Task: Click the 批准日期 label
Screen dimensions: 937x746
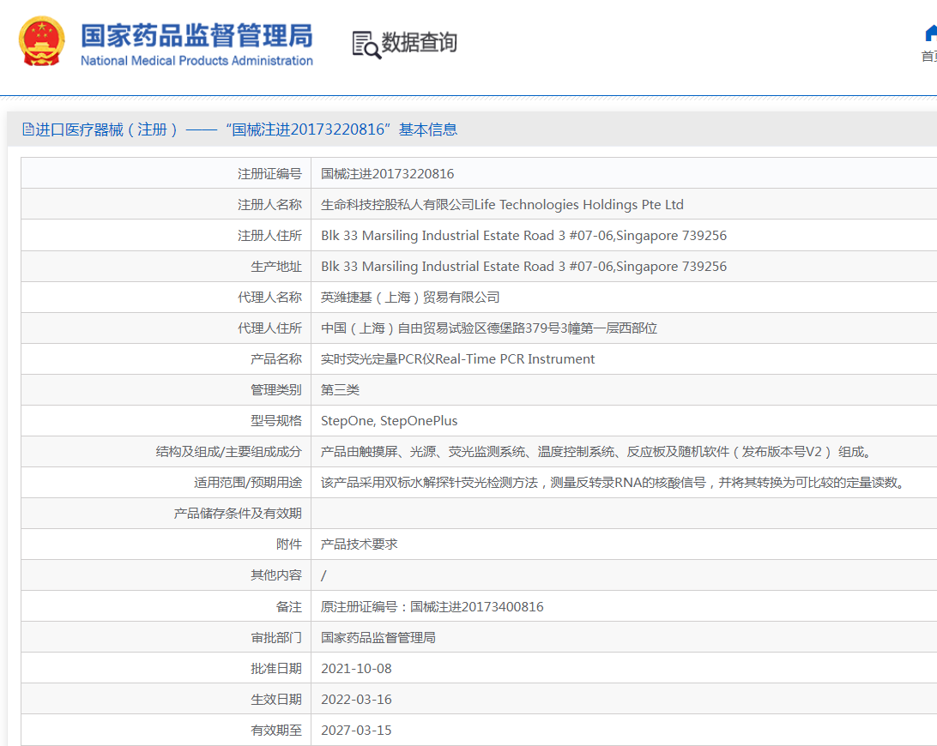Action: [x=276, y=669]
